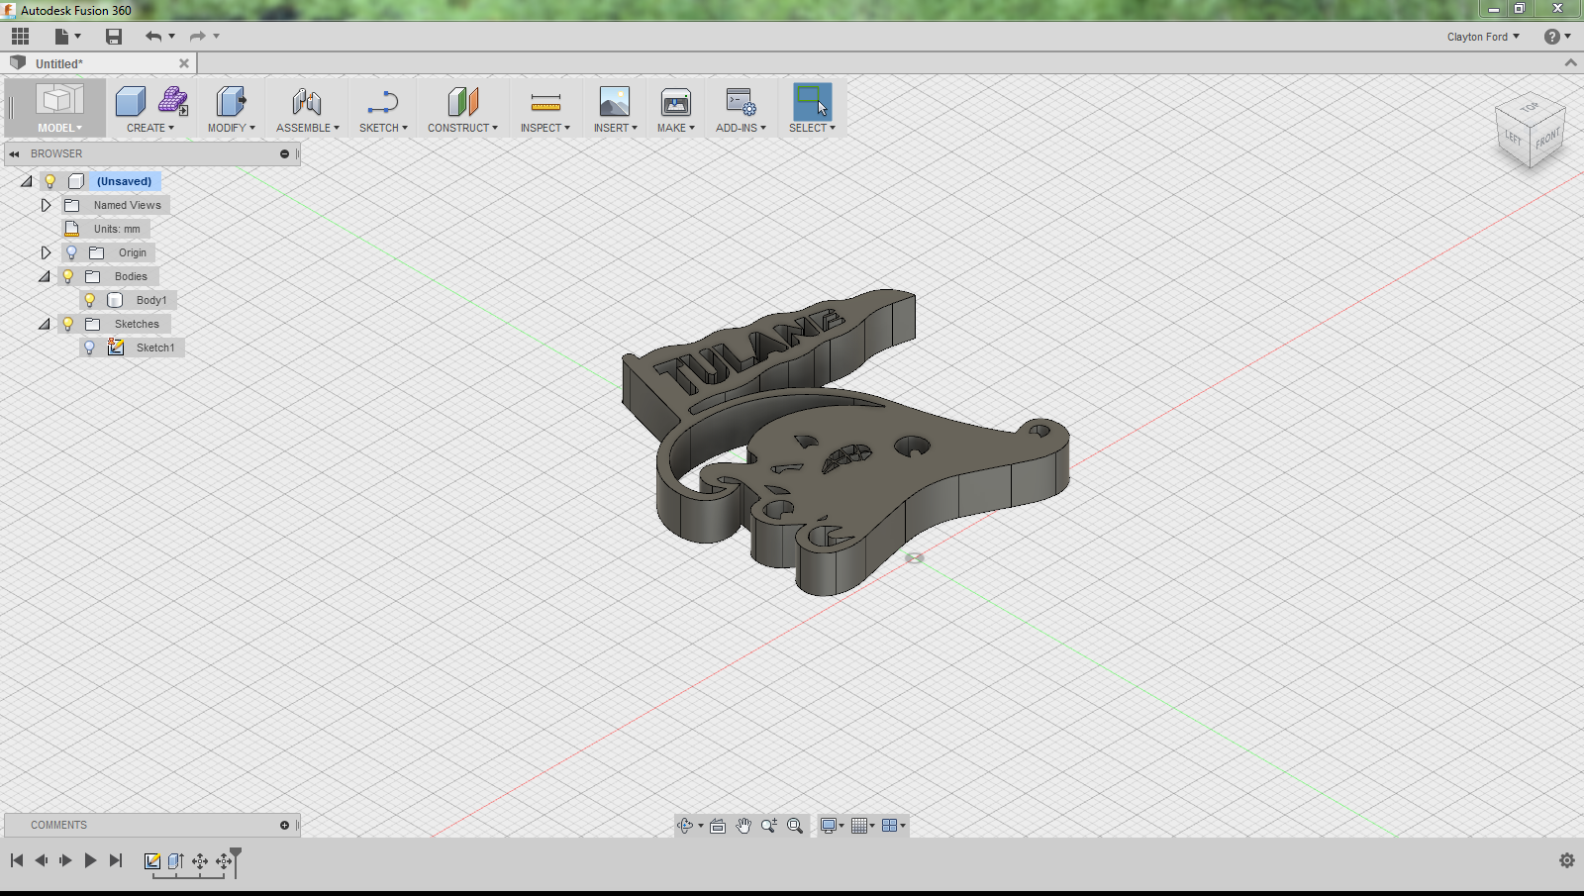Click the Sketch line icon
The height and width of the screenshot is (896, 1584).
[382, 101]
